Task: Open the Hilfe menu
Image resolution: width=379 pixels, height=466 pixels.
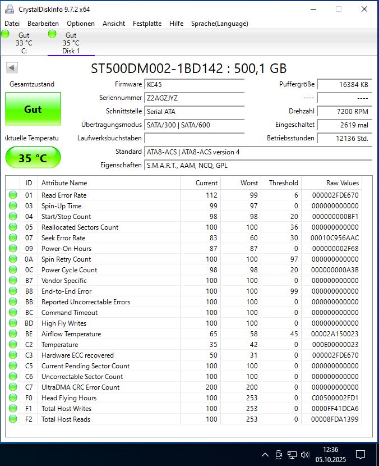Action: 176,24
